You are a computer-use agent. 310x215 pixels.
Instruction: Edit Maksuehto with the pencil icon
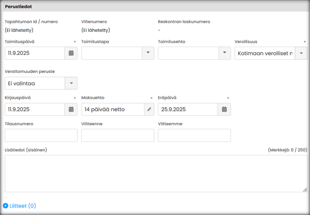click(149, 109)
